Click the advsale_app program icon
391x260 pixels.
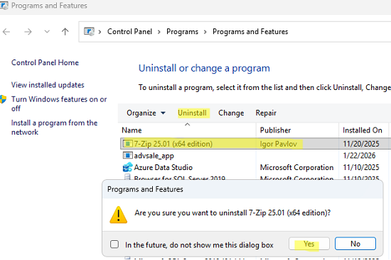(128, 156)
